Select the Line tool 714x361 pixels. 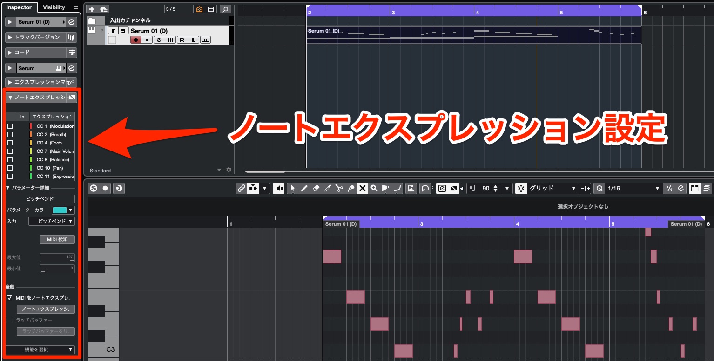pos(397,188)
